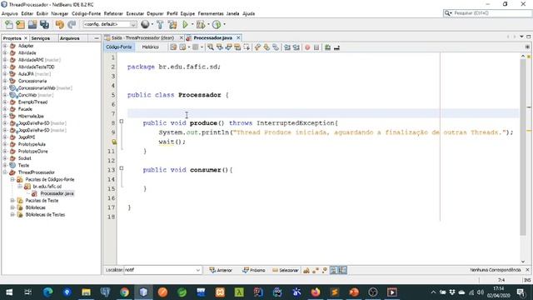Click the Clean and Build icon
Image resolution: width=533 pixels, height=300 pixels.
click(172, 24)
